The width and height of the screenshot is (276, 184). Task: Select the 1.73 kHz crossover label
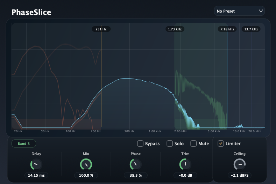click(175, 29)
